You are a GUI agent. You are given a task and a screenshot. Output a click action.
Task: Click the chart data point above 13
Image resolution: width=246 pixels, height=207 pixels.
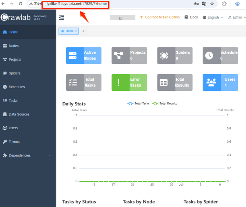(94, 181)
